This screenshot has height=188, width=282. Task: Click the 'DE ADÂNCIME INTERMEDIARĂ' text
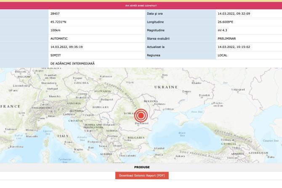point(72,64)
